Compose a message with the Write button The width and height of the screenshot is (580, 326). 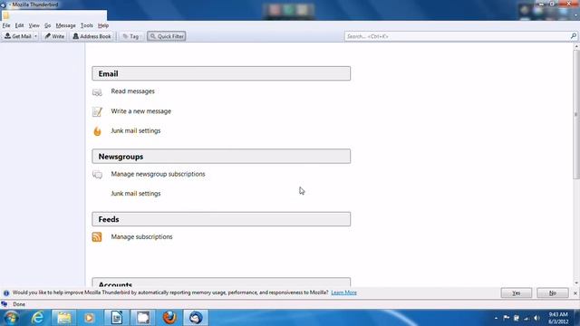[x=54, y=36]
